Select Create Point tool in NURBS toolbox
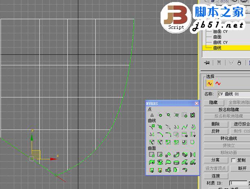Screen dimensions: 250x189 [x=152, y=115]
